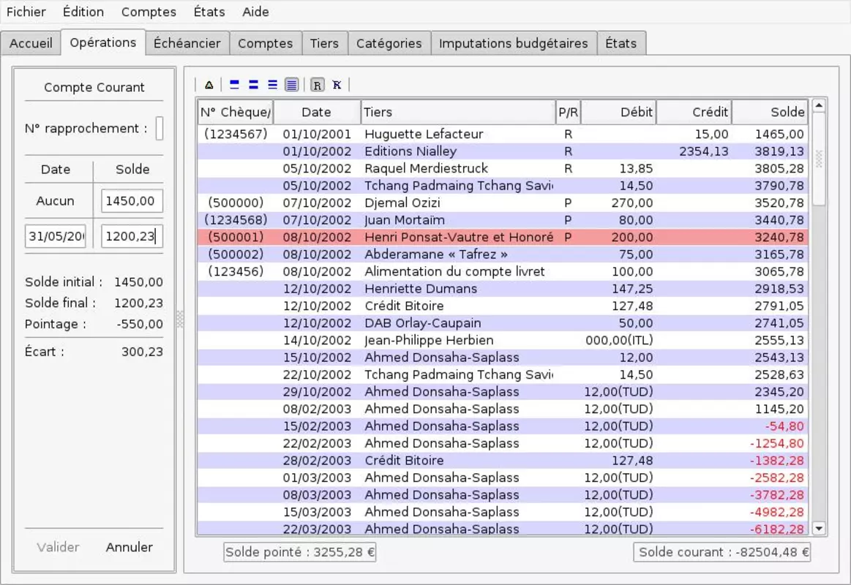Select the "Huguette Lefacteur" transaction

pos(503,134)
